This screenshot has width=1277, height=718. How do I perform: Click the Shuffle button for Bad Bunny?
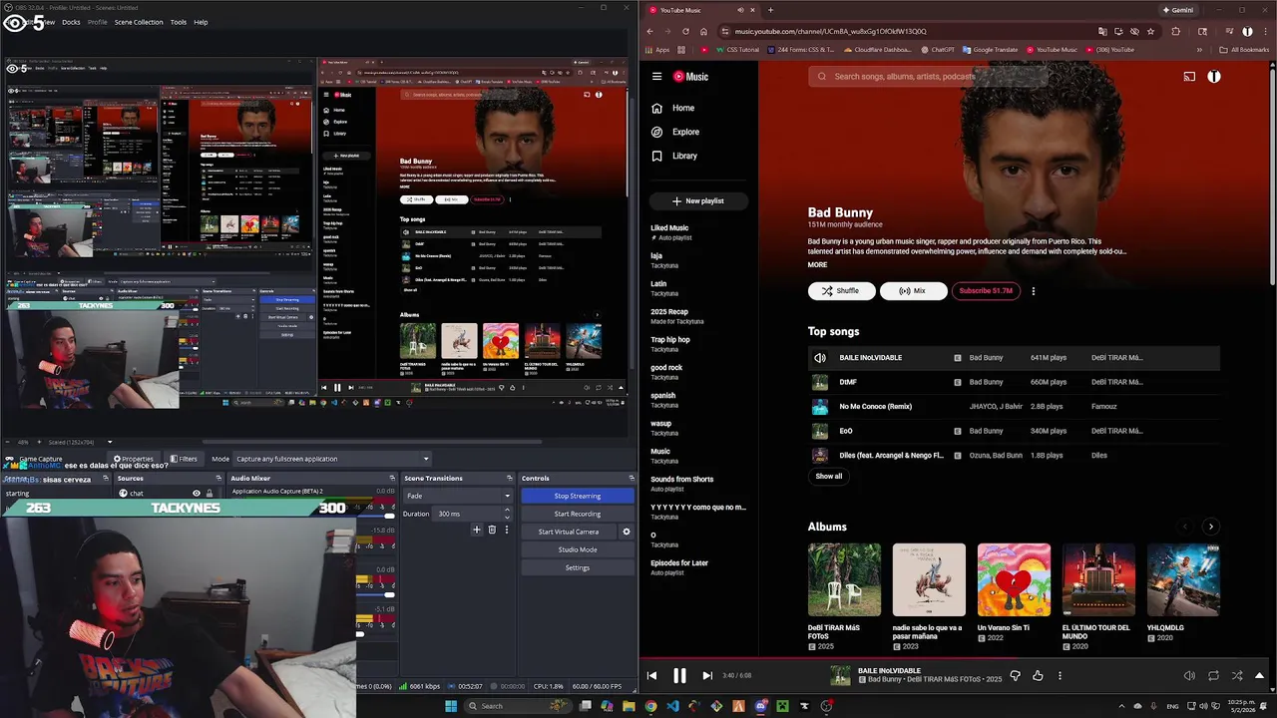click(841, 291)
